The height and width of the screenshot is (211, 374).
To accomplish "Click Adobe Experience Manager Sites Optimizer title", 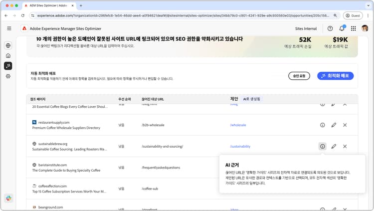I will tap(65, 28).
